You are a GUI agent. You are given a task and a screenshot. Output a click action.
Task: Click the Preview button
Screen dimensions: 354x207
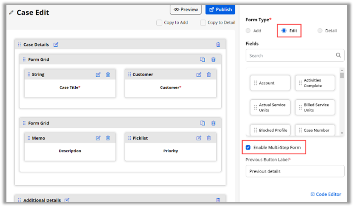click(x=186, y=10)
